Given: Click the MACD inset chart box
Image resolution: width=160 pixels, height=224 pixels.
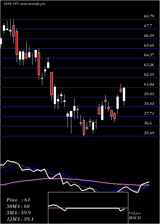Looking at the screenshot, I should click(88, 208).
